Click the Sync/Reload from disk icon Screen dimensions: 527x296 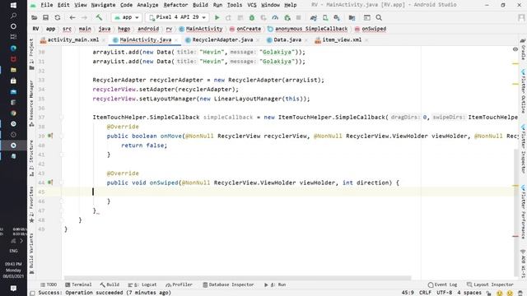(58, 17)
